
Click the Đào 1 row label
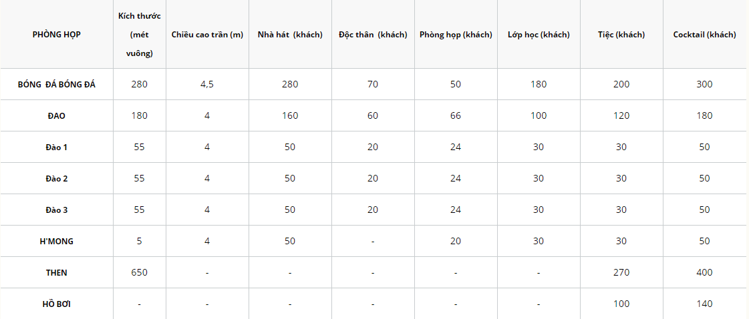(x=56, y=147)
